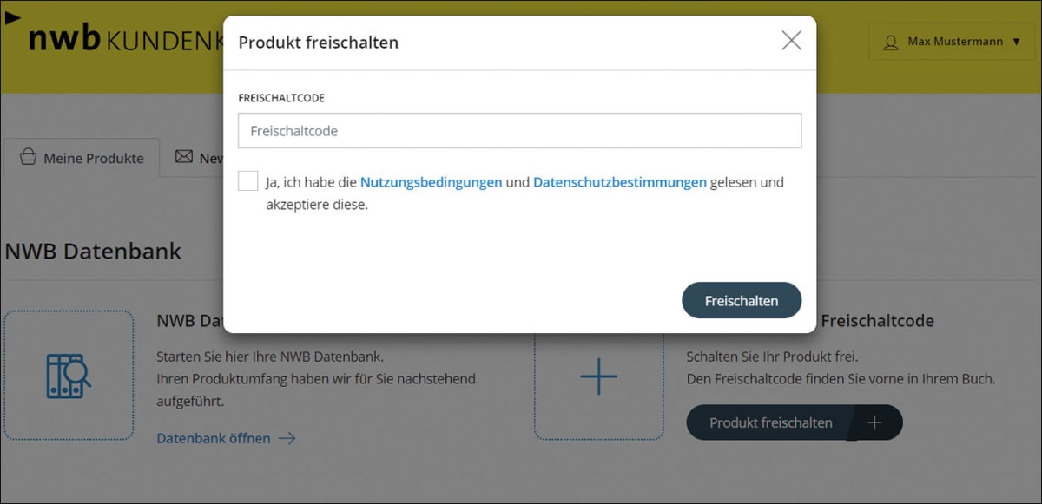Click the Freischaltcode input field
Screen dimensions: 1042x504
519,131
